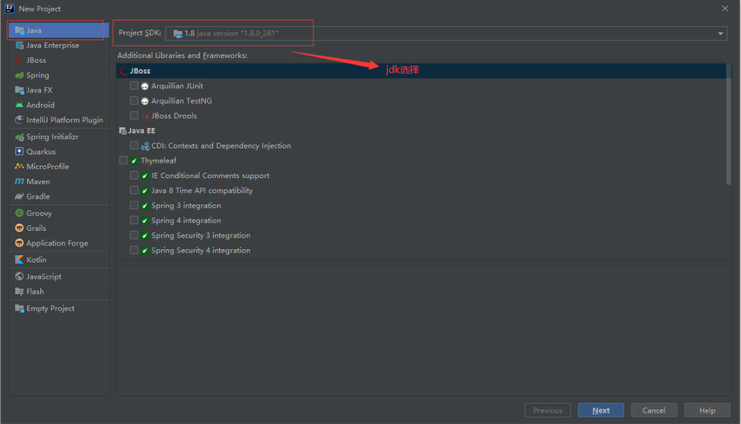741x424 pixels.
Task: Select the Spring Initializr list row
Action: pyautogui.click(x=59, y=137)
